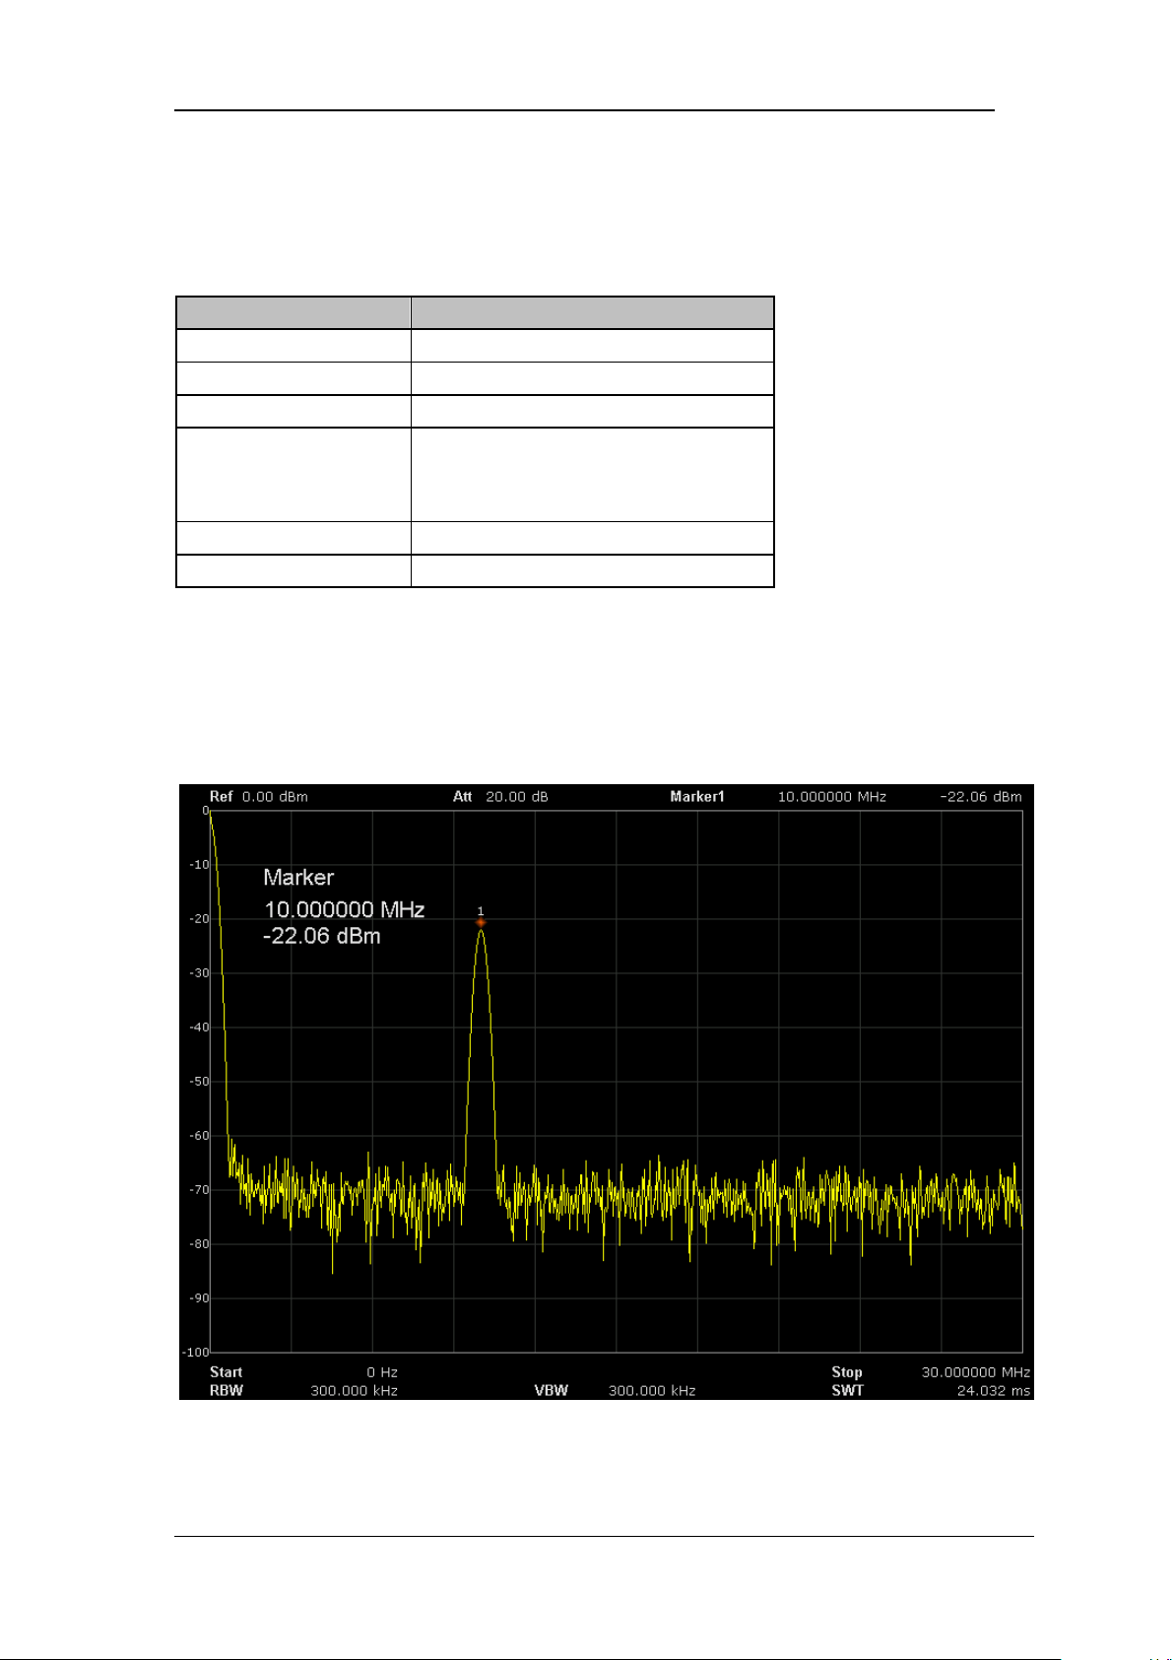Select the Att 20.00 dB readout

pyautogui.click(x=500, y=796)
